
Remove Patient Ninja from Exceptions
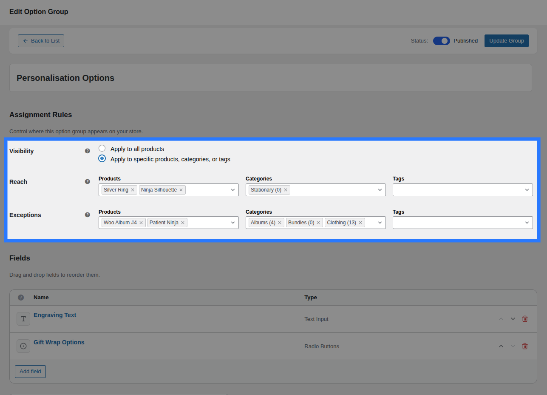pos(183,223)
